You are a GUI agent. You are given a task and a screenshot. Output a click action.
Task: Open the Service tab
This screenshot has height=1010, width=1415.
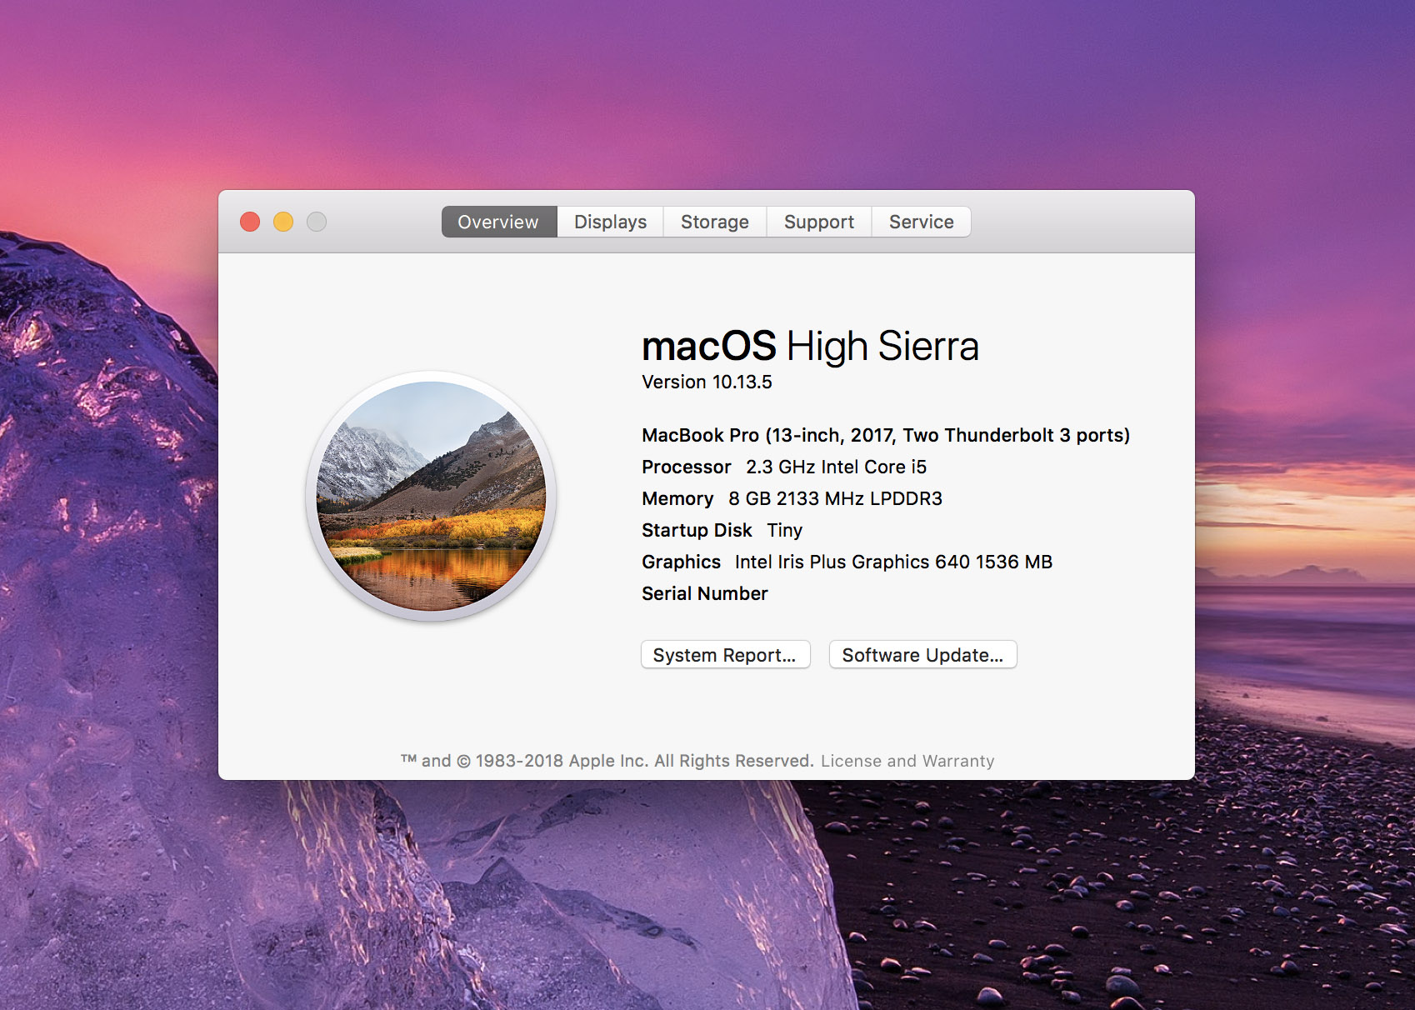[921, 222]
